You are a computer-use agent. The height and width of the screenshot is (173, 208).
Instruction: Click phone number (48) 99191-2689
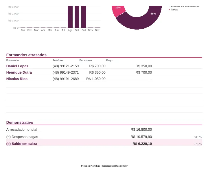(66, 79)
